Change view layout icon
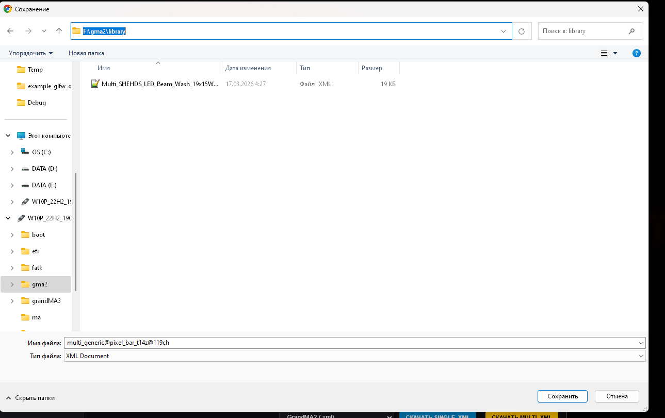 [x=604, y=53]
